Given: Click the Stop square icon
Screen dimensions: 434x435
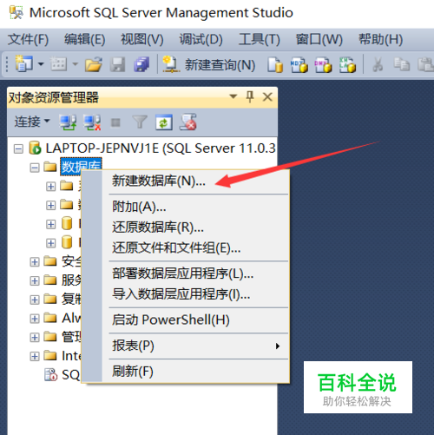Looking at the screenshot, I should (x=115, y=122).
